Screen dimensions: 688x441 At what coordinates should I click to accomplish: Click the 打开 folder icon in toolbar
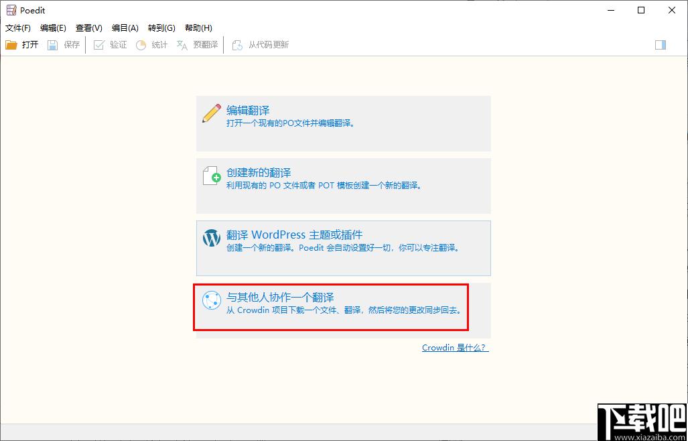point(11,45)
